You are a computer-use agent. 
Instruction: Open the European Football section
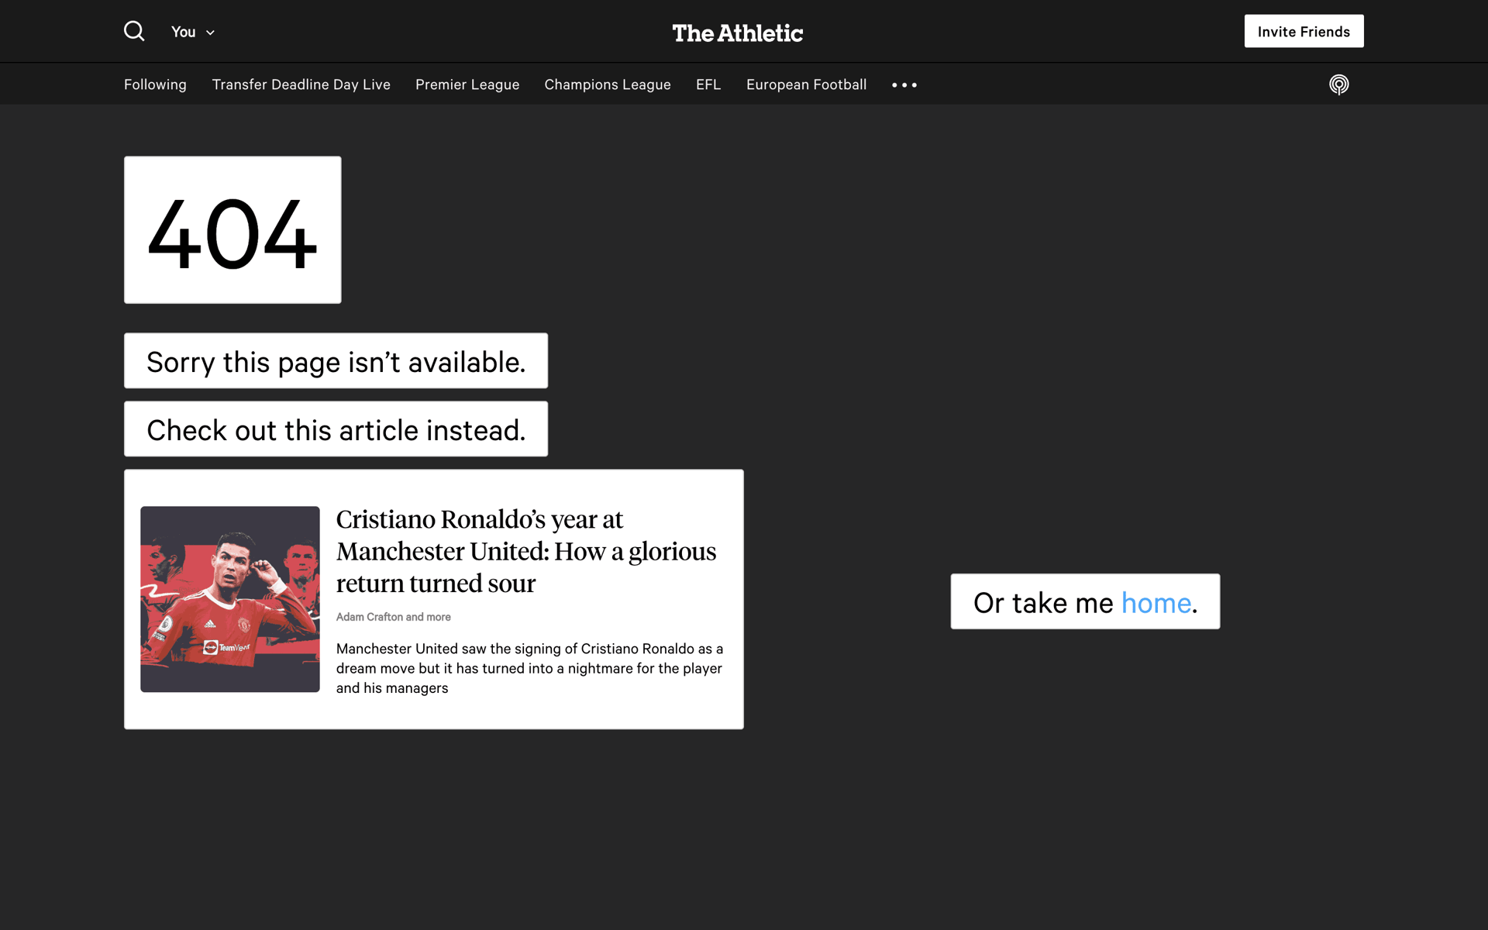pos(806,84)
